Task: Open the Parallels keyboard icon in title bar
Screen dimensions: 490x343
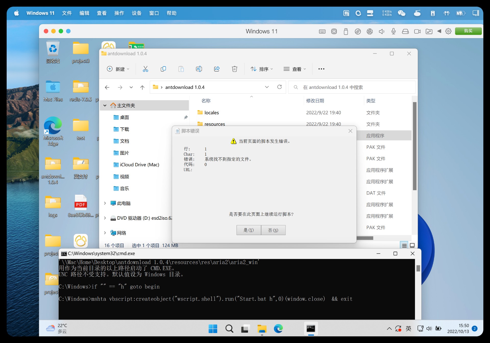Action: [x=322, y=31]
